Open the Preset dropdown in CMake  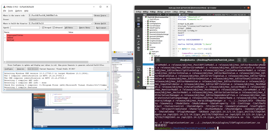pos(92,19)
